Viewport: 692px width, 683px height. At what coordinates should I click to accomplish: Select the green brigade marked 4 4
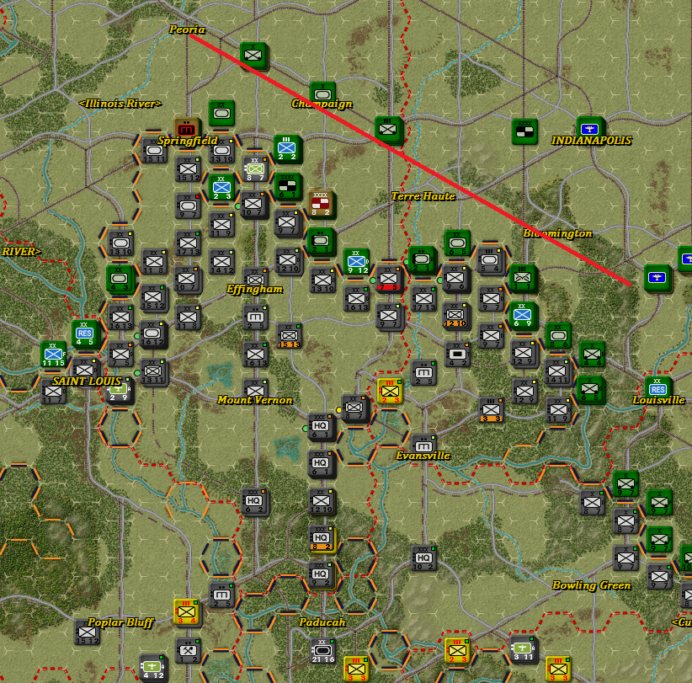click(592, 354)
